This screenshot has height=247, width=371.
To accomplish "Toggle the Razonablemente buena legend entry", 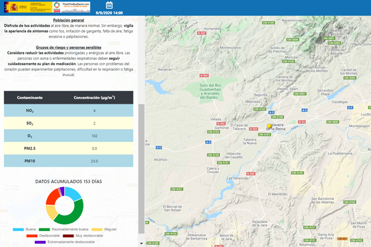I will coord(64,229).
